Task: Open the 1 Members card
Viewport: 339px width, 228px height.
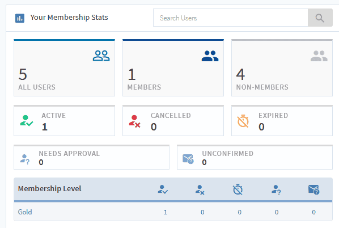Action: pos(173,67)
